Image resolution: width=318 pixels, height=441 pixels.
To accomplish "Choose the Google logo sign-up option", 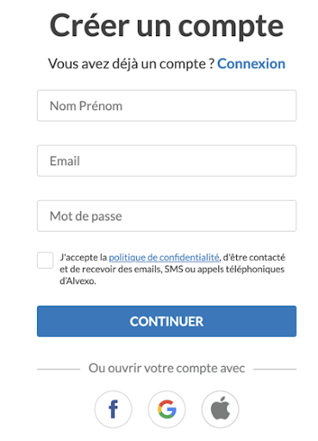I will coord(166,409).
